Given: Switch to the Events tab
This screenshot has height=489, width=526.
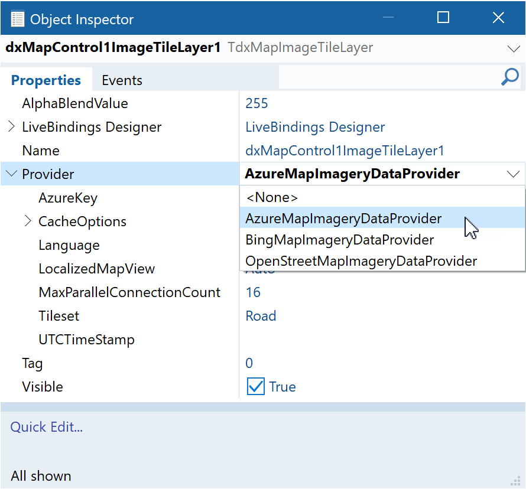Looking at the screenshot, I should click(x=122, y=80).
